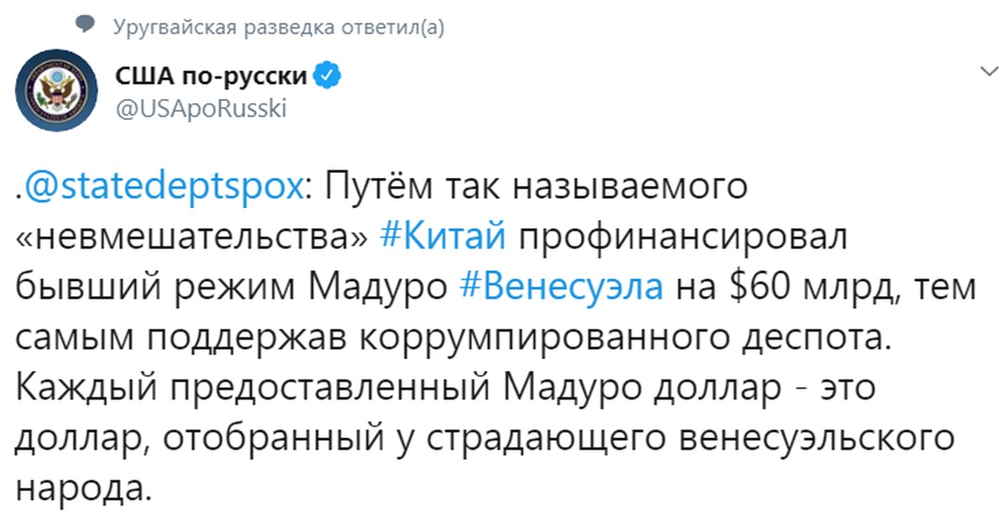The image size is (1008, 527).
Task: Open the State Department seal avatar
Action: point(57,91)
